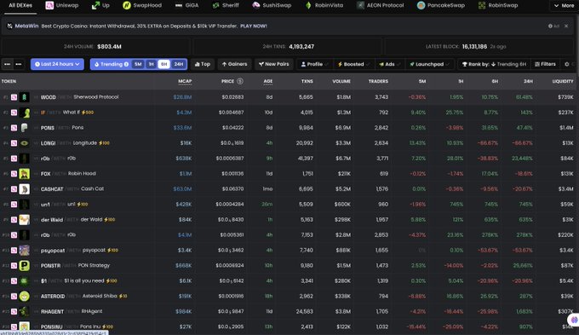The height and width of the screenshot is (335, 579).
Task: Open the FOX Robin Hood token icon
Action: coord(25,174)
